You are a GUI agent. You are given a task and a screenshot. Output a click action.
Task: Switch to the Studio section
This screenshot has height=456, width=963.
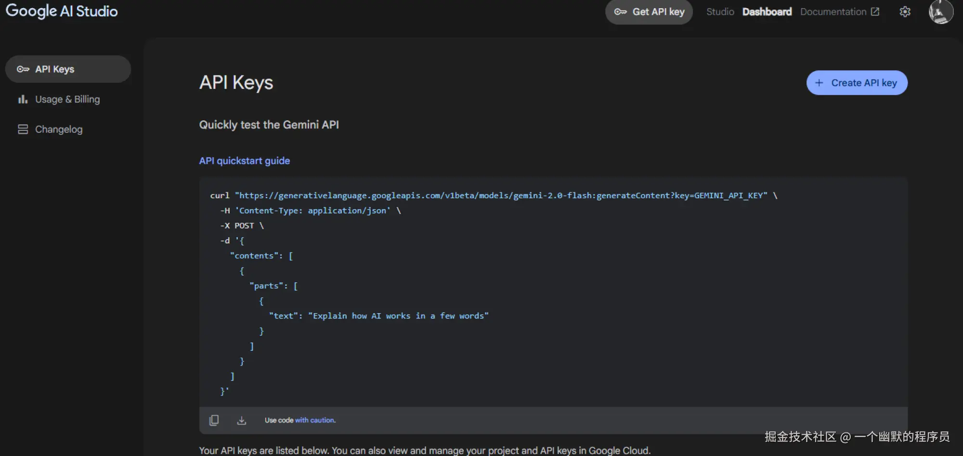tap(720, 12)
